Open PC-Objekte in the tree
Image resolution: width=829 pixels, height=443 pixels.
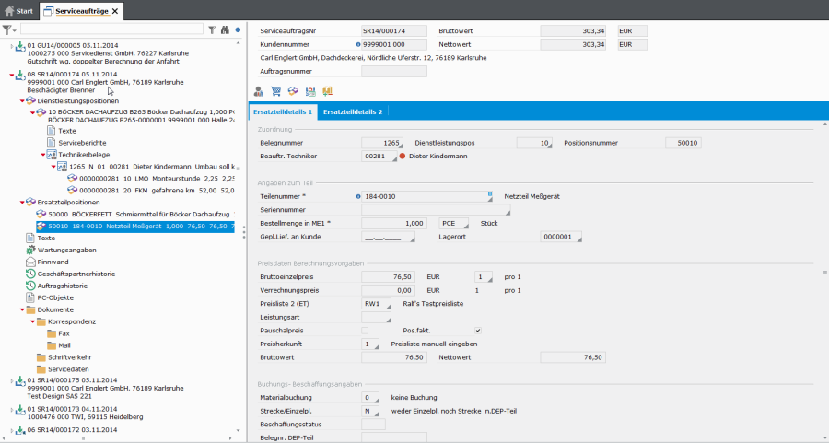pos(54,297)
